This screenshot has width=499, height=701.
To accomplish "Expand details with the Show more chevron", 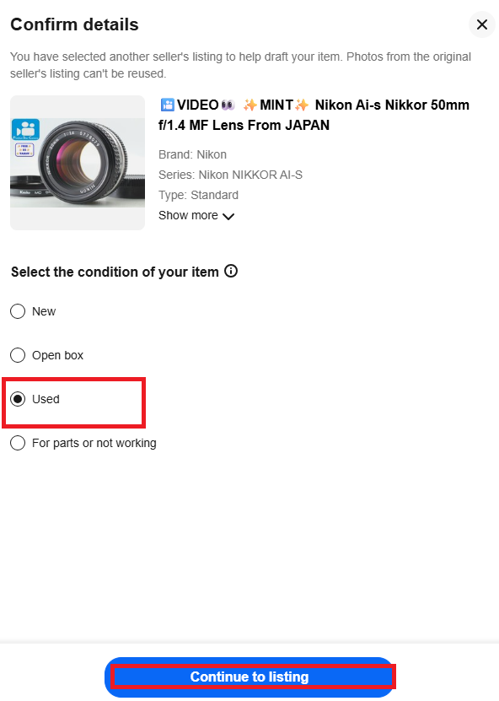I will 228,217.
